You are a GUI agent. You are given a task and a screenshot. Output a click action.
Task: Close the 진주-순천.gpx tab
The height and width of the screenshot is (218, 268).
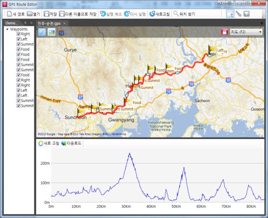point(65,23)
